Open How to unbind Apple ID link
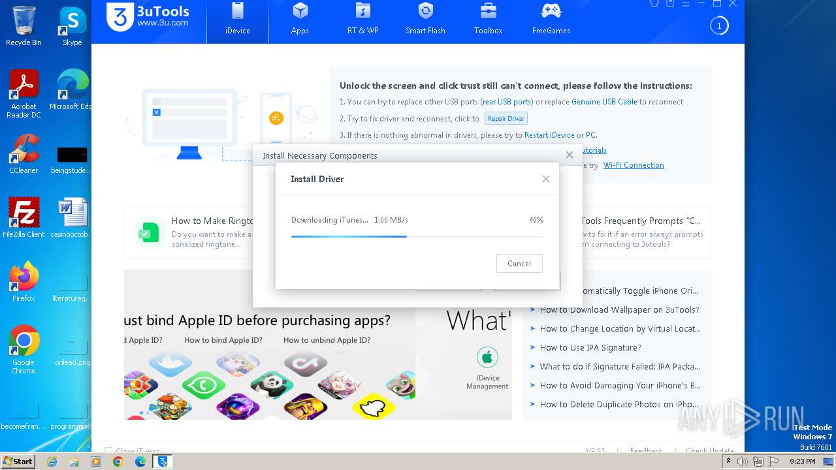 click(327, 340)
